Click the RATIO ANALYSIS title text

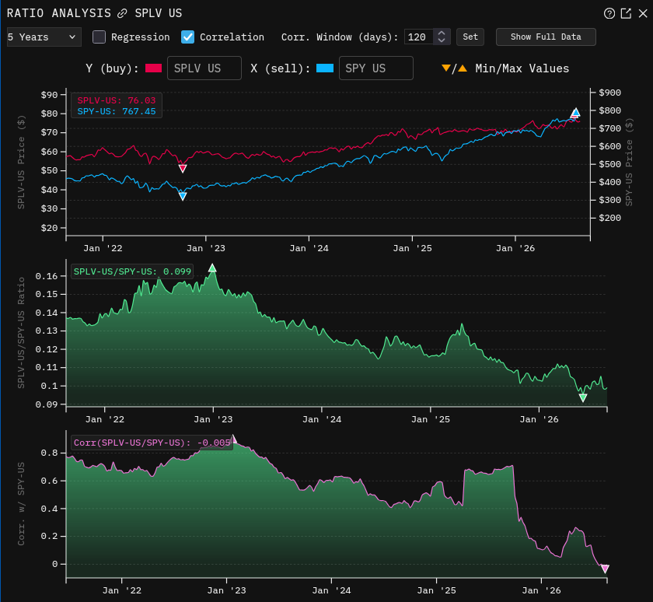point(59,13)
